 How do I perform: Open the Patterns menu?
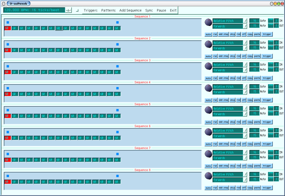108,10
